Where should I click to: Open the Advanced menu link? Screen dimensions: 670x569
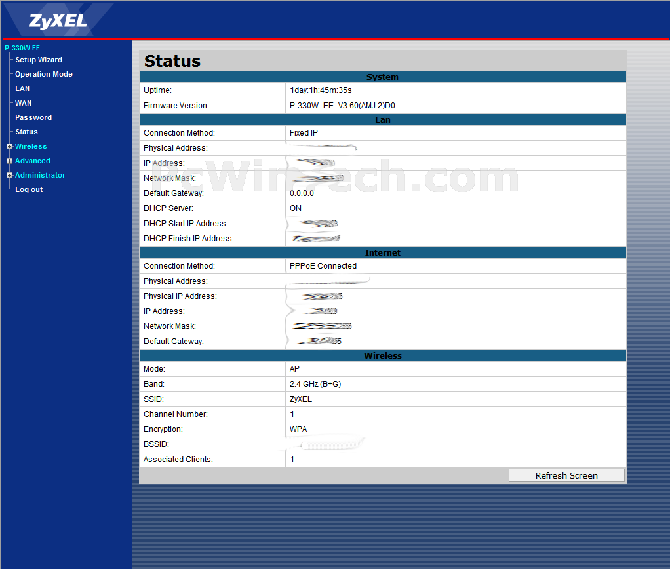tap(33, 161)
